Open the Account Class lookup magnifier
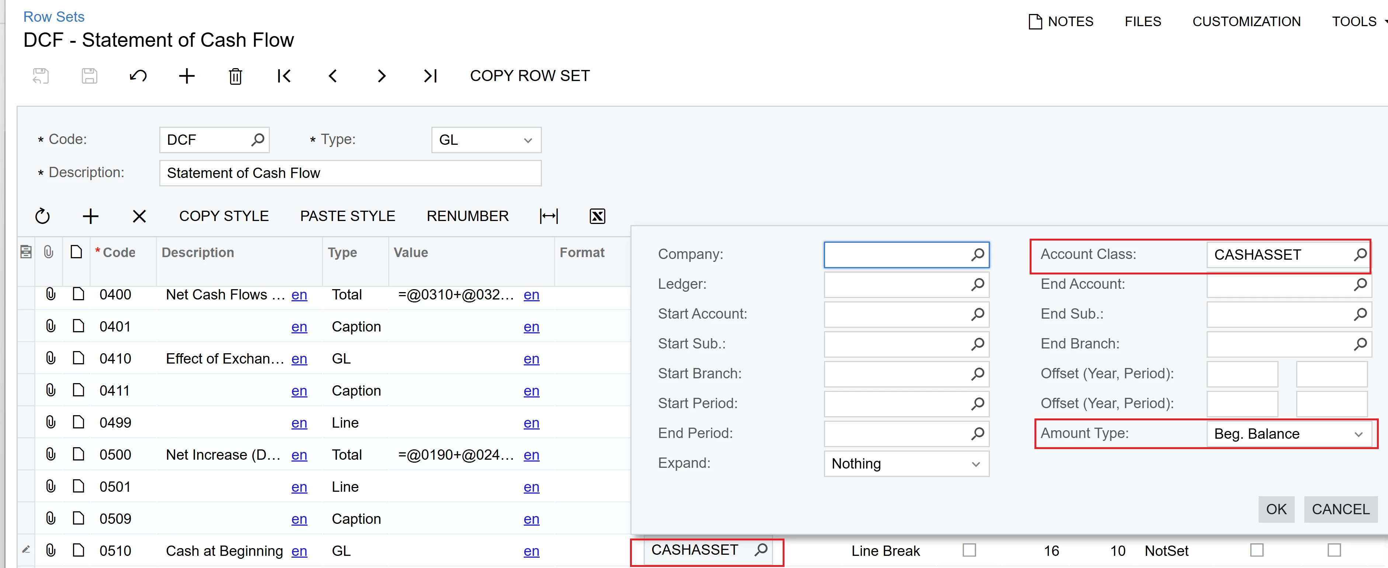 pos(1360,254)
